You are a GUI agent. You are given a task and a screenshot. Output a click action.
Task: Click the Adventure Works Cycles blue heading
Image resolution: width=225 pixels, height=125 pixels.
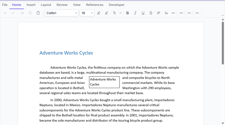[x=66, y=53]
